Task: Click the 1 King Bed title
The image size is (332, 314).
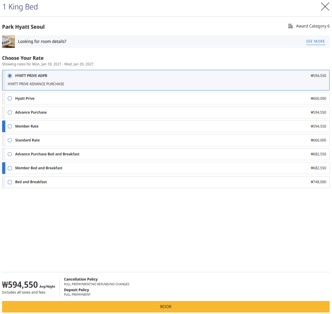Action: (x=20, y=7)
